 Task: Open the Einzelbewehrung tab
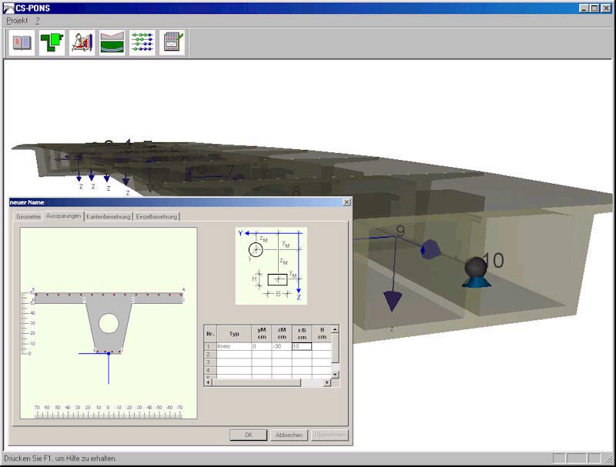pyautogui.click(x=156, y=217)
